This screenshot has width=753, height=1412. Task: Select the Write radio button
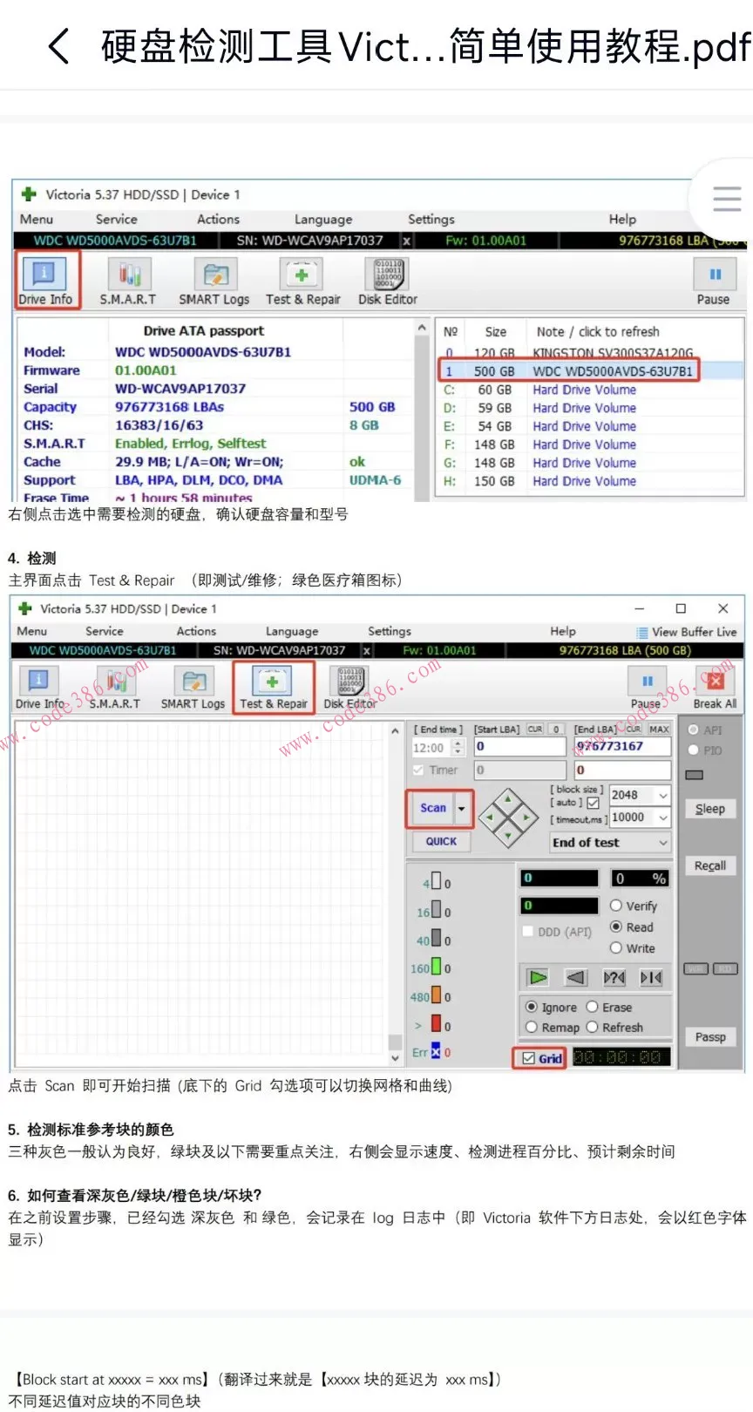click(616, 947)
